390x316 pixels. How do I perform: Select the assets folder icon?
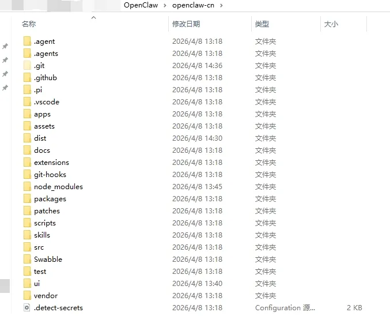(27, 126)
